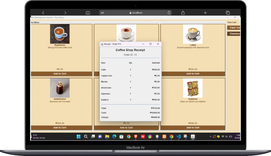This screenshot has height=156, width=271.
Task: Click 'Smooth espresso with steamed milk' description
Action: click(x=193, y=48)
